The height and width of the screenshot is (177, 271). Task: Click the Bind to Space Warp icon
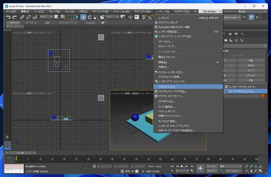(x=35, y=17)
